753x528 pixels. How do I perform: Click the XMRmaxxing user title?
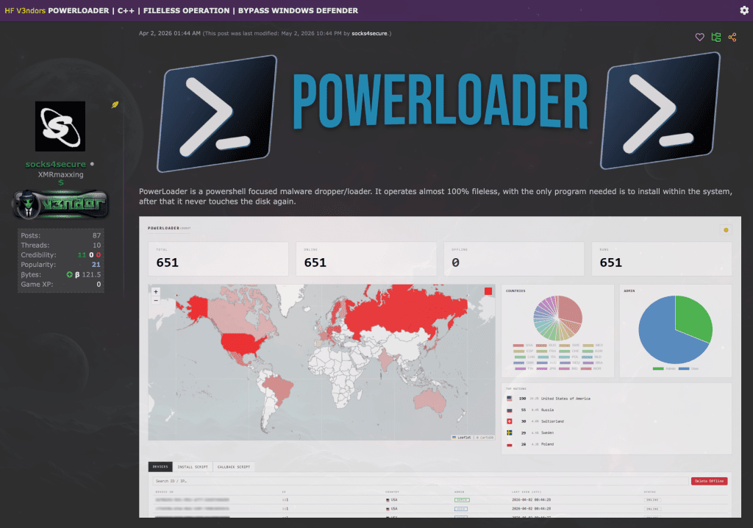[60, 174]
